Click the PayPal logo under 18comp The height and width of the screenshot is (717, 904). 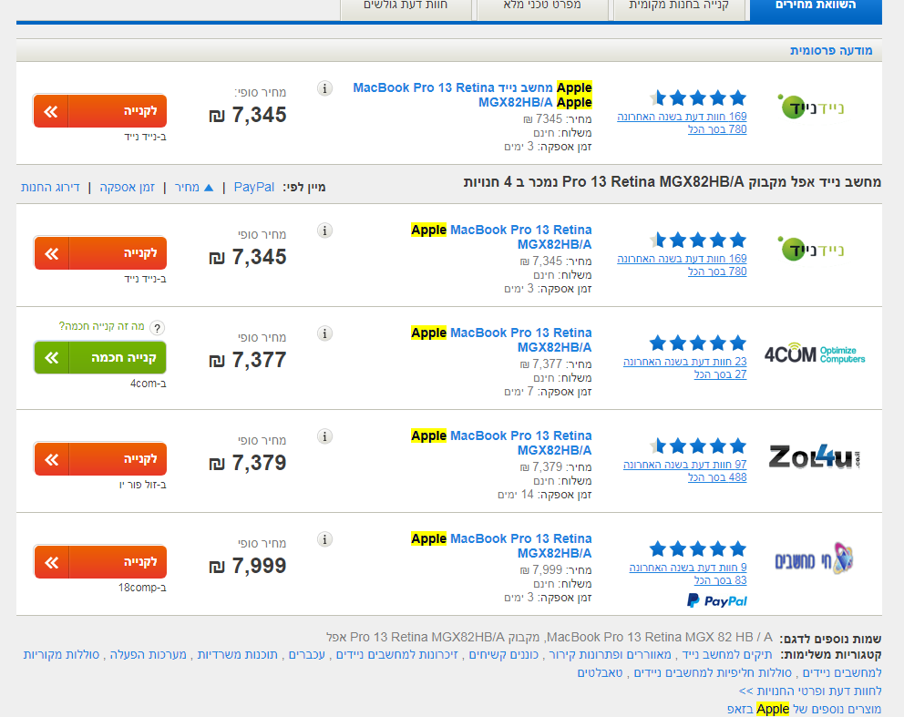[716, 601]
